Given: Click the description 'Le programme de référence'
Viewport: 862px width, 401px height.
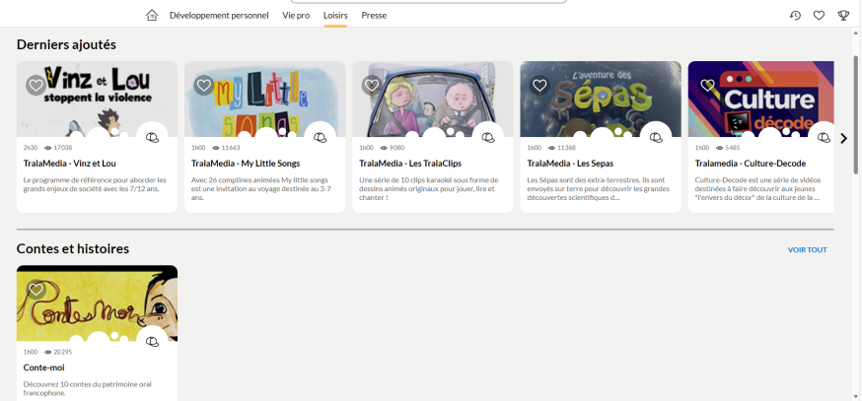Looking at the screenshot, I should click(95, 184).
